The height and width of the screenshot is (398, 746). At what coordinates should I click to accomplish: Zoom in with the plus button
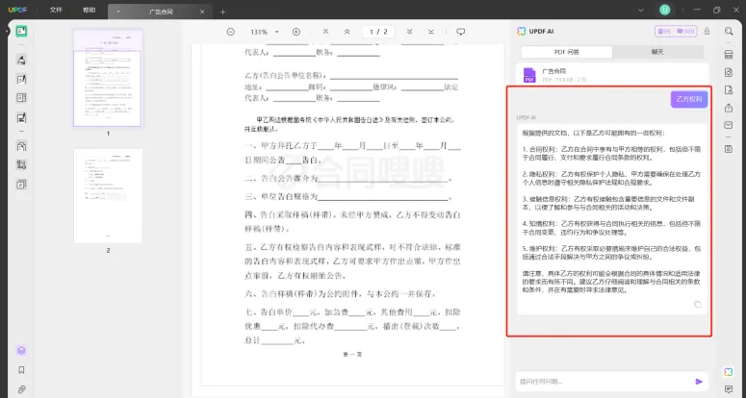pyautogui.click(x=296, y=32)
